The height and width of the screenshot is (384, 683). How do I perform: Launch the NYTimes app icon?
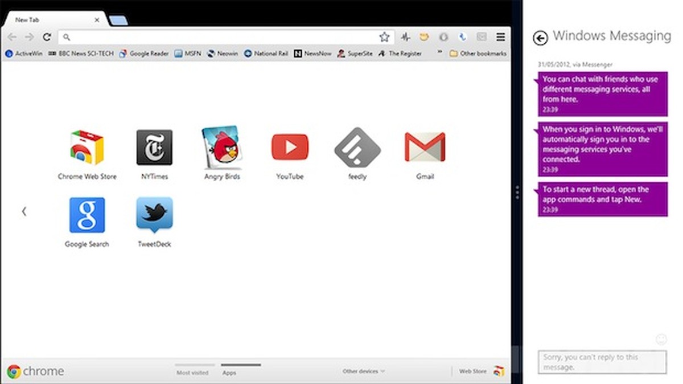(x=154, y=148)
